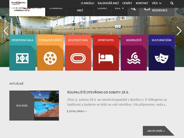The width and height of the screenshot is (184, 138).
Task: Open headline Koupaliště otevřeno od soboty 28.6.
Action: click(x=98, y=92)
